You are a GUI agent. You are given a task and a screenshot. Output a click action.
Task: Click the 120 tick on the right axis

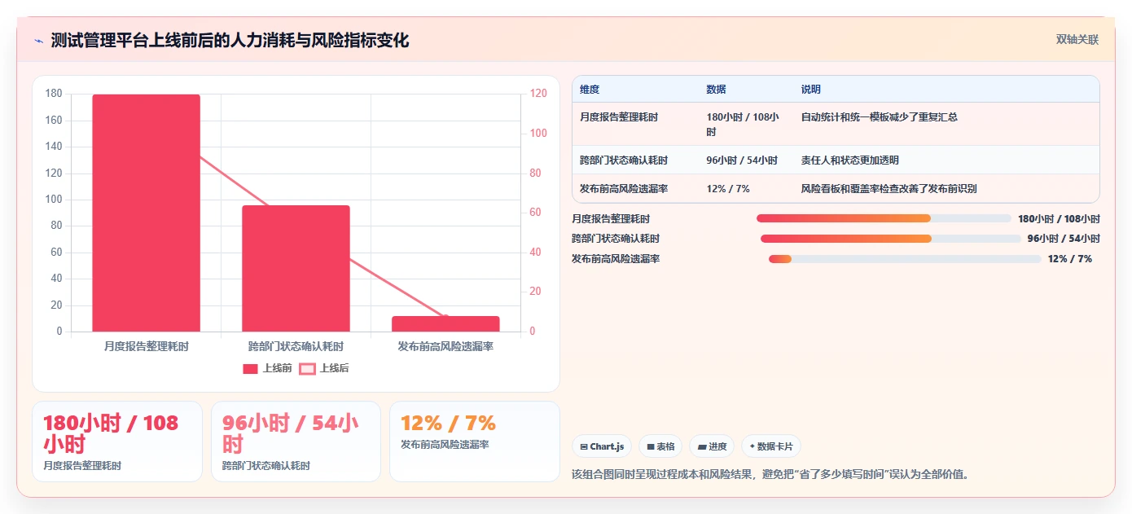point(538,94)
